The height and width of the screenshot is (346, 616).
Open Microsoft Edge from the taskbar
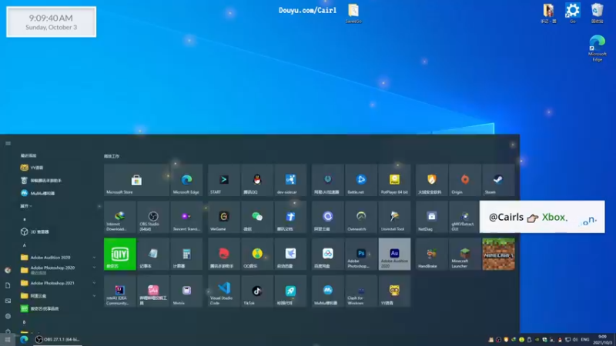pyautogui.click(x=24, y=340)
